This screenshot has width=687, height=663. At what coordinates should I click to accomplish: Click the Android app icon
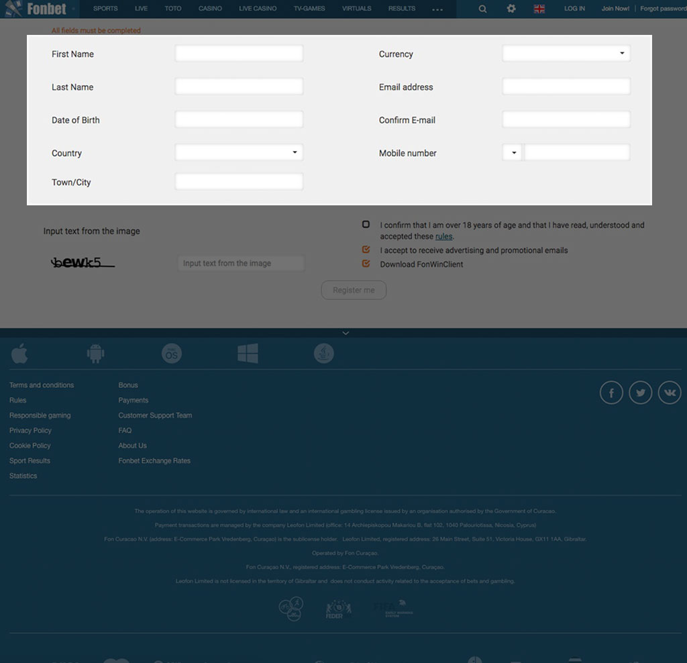95,353
